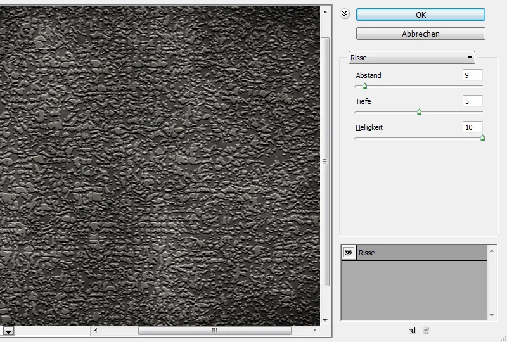This screenshot has height=342, width=507.
Task: Click effect layers list scroll down arrow
Action: pyautogui.click(x=492, y=315)
